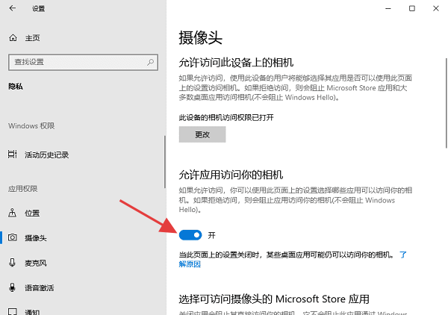This screenshot has height=315, width=448.
Task: Select the 语音激活 text label
Action: [x=40, y=287]
